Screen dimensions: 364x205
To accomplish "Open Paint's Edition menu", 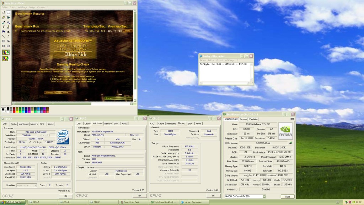I will point(13,7).
